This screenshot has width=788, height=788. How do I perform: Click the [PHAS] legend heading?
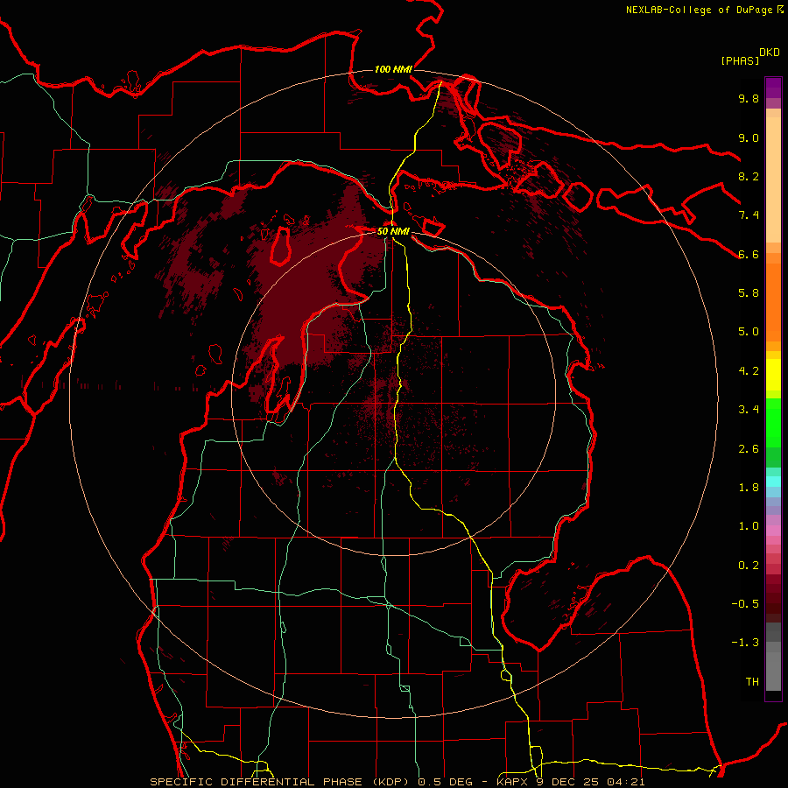tap(740, 60)
